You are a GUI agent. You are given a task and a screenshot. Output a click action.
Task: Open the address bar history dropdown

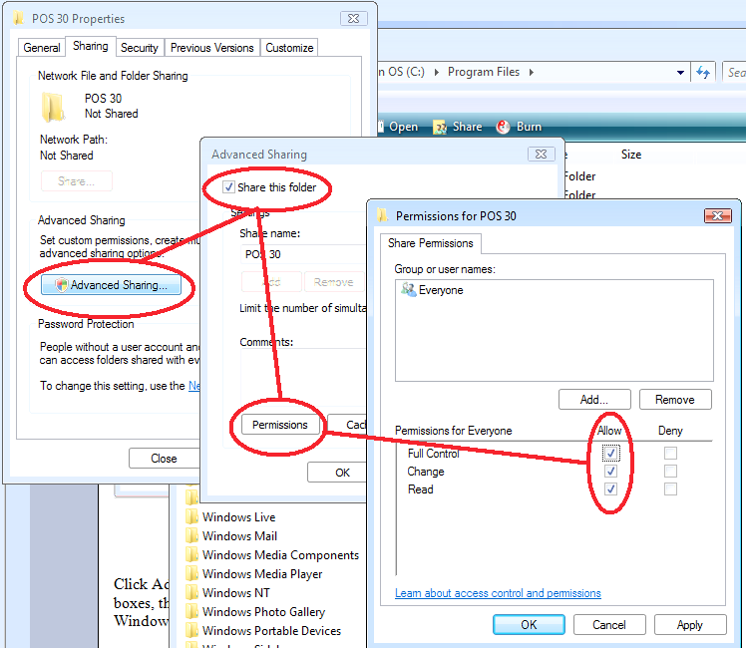(x=680, y=72)
